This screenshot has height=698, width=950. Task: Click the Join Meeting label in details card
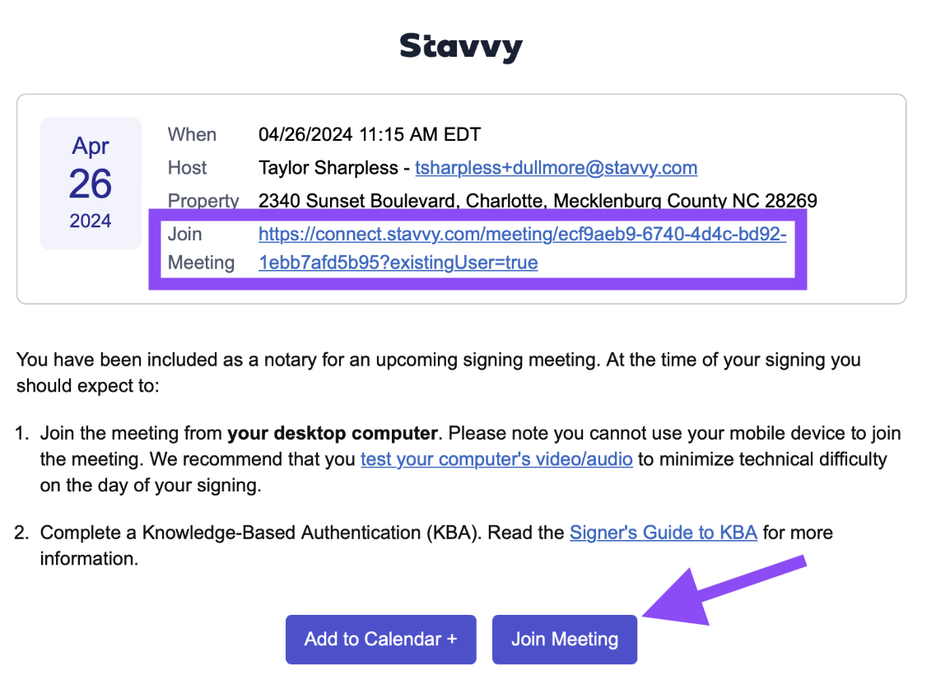201,249
